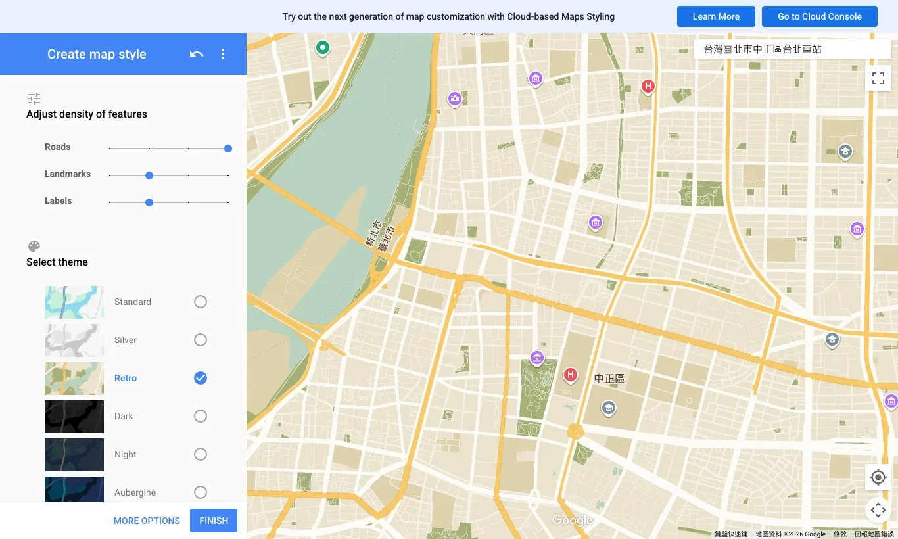Open the three-dot more menu in header

click(x=223, y=54)
